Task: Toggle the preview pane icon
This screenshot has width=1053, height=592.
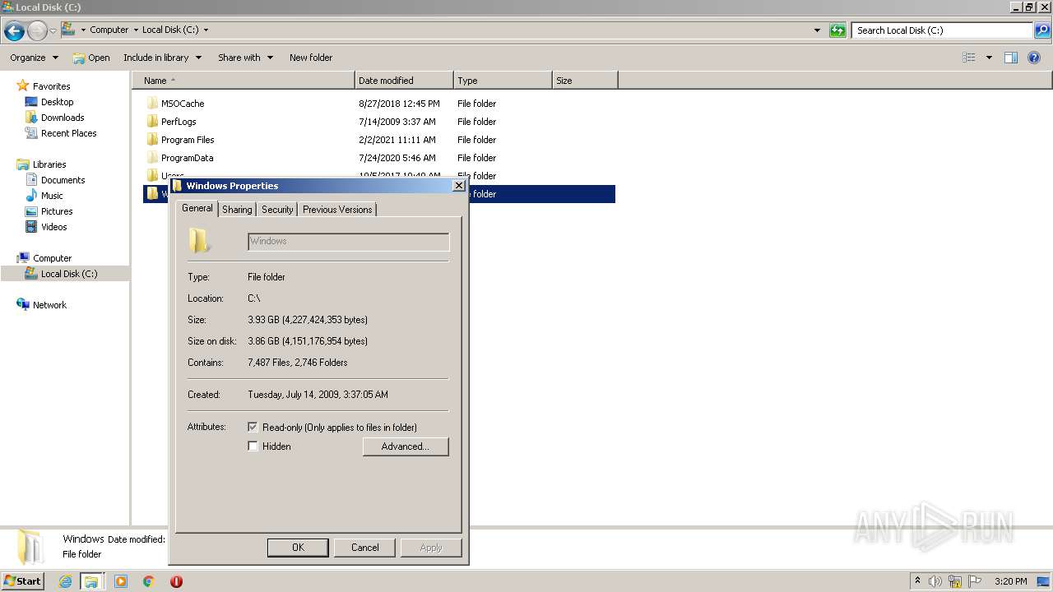Action: [1011, 58]
